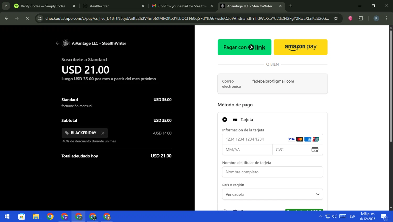393x222 pixels.
Task: Click the browser back arrow
Action: [7, 18]
